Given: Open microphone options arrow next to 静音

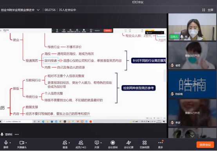Looking at the screenshot, I should tap(10, 143).
